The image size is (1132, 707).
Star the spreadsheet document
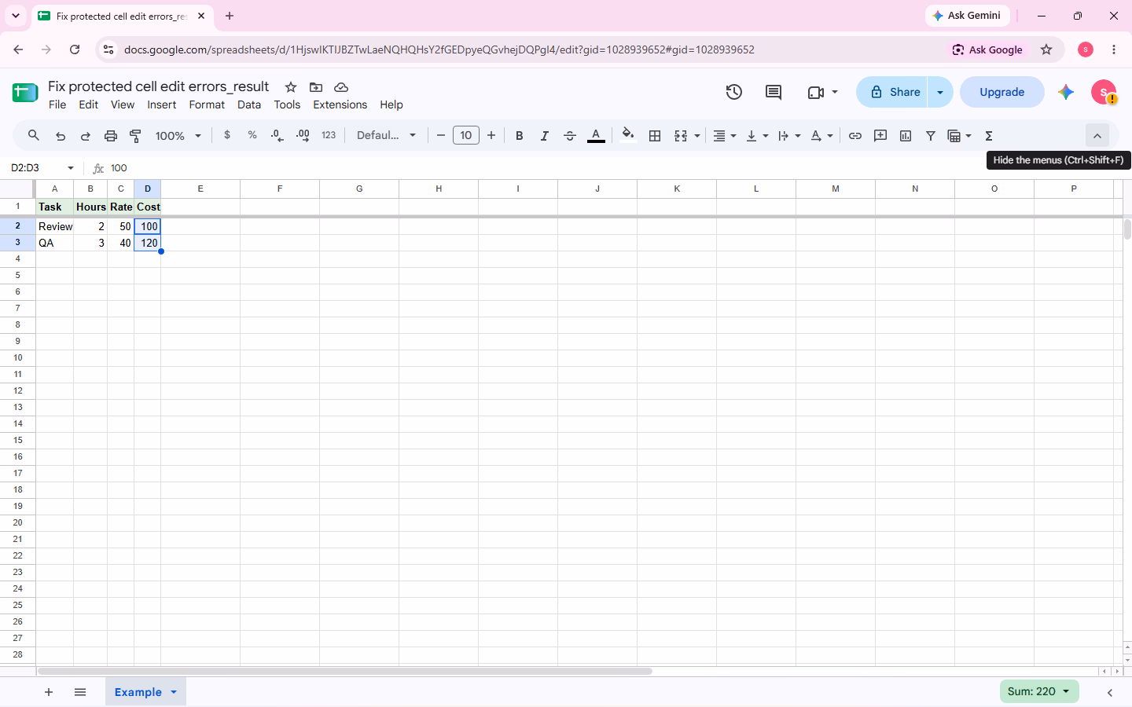(291, 87)
